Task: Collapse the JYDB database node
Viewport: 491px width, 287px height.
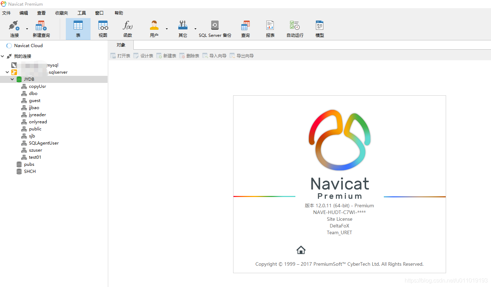Action: click(x=12, y=79)
